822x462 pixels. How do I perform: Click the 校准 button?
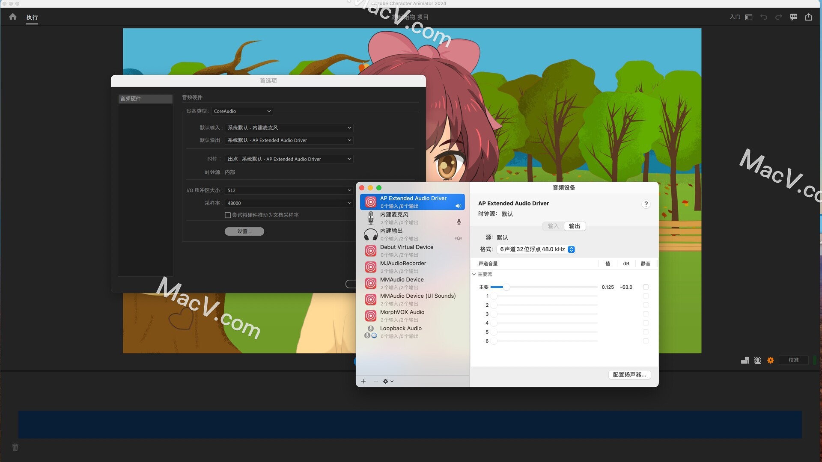794,360
